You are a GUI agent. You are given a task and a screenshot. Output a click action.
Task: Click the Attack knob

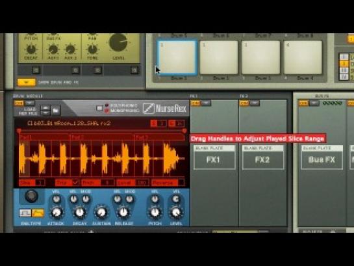[57, 213]
